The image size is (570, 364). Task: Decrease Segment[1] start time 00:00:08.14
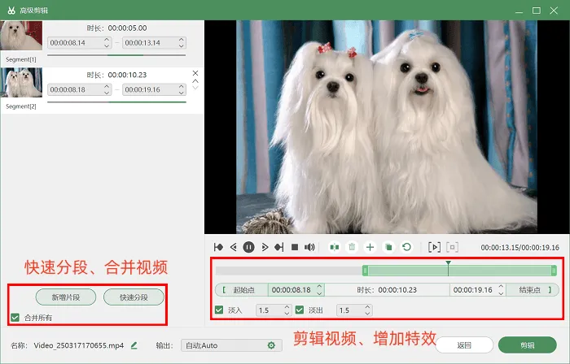(107, 45)
